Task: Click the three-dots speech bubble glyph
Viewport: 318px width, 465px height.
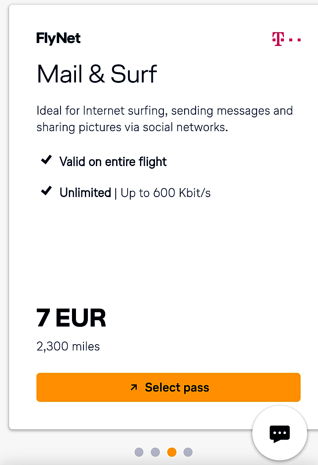Action: tap(279, 433)
